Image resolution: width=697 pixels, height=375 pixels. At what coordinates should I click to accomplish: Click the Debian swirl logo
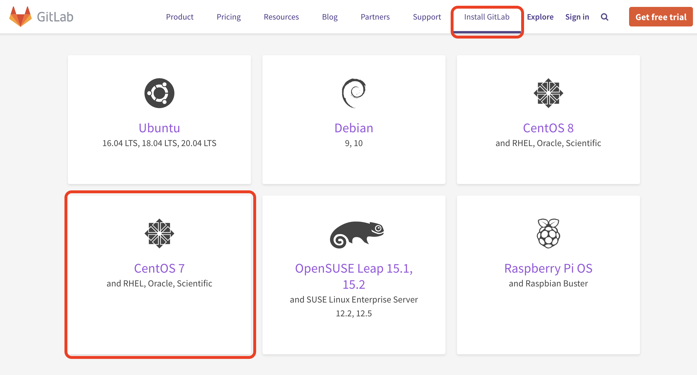[354, 93]
